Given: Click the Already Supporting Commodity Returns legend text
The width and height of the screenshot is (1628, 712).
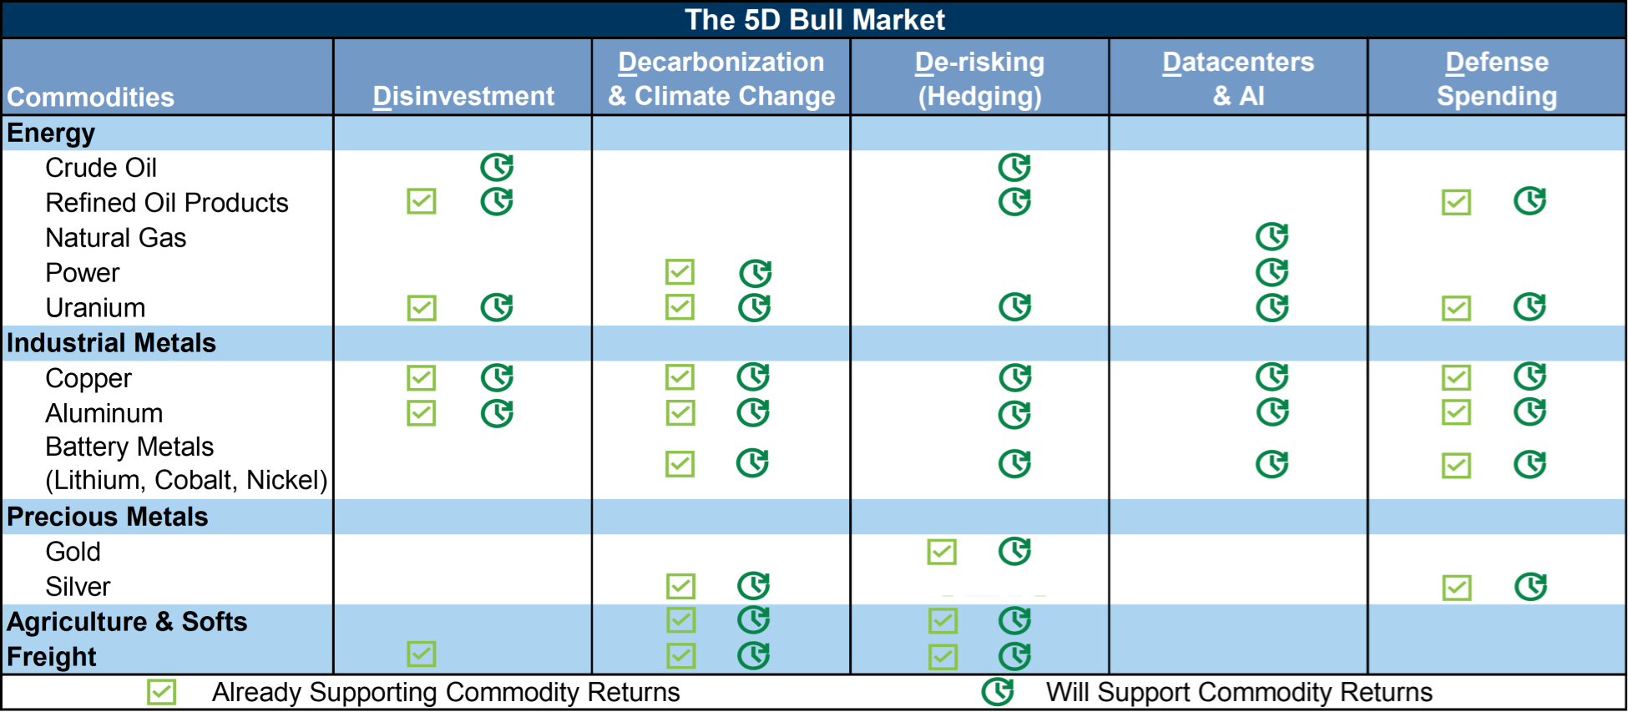Looking at the screenshot, I should 446,692.
